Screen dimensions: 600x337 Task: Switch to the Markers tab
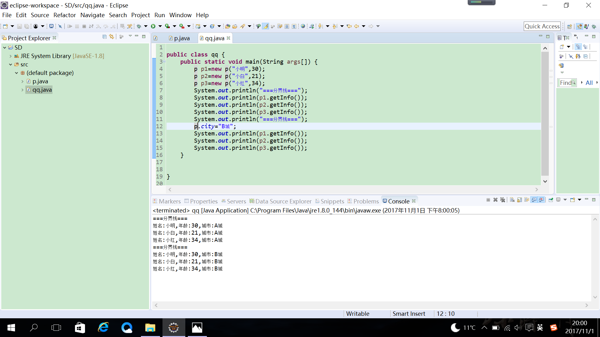pyautogui.click(x=167, y=201)
